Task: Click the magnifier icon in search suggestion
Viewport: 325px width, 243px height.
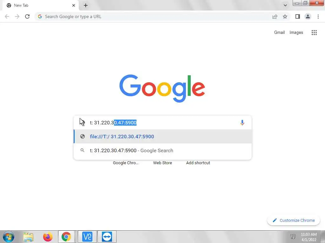Action: [x=83, y=150]
